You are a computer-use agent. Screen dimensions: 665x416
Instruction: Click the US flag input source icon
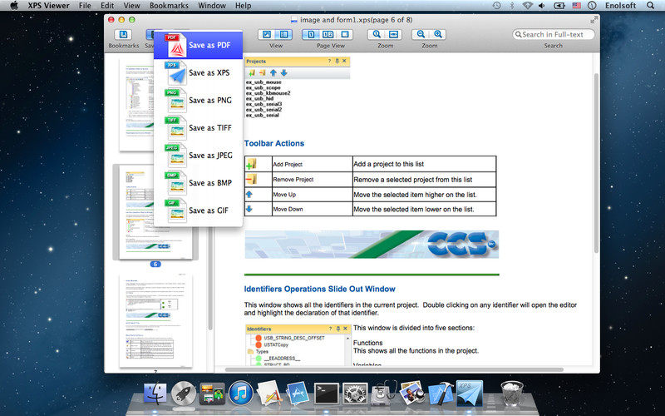click(x=576, y=6)
